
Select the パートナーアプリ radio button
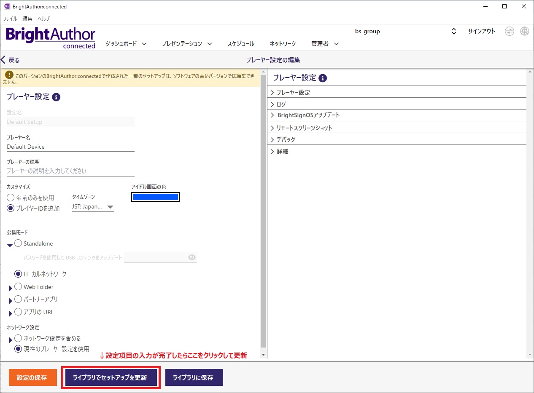click(18, 299)
